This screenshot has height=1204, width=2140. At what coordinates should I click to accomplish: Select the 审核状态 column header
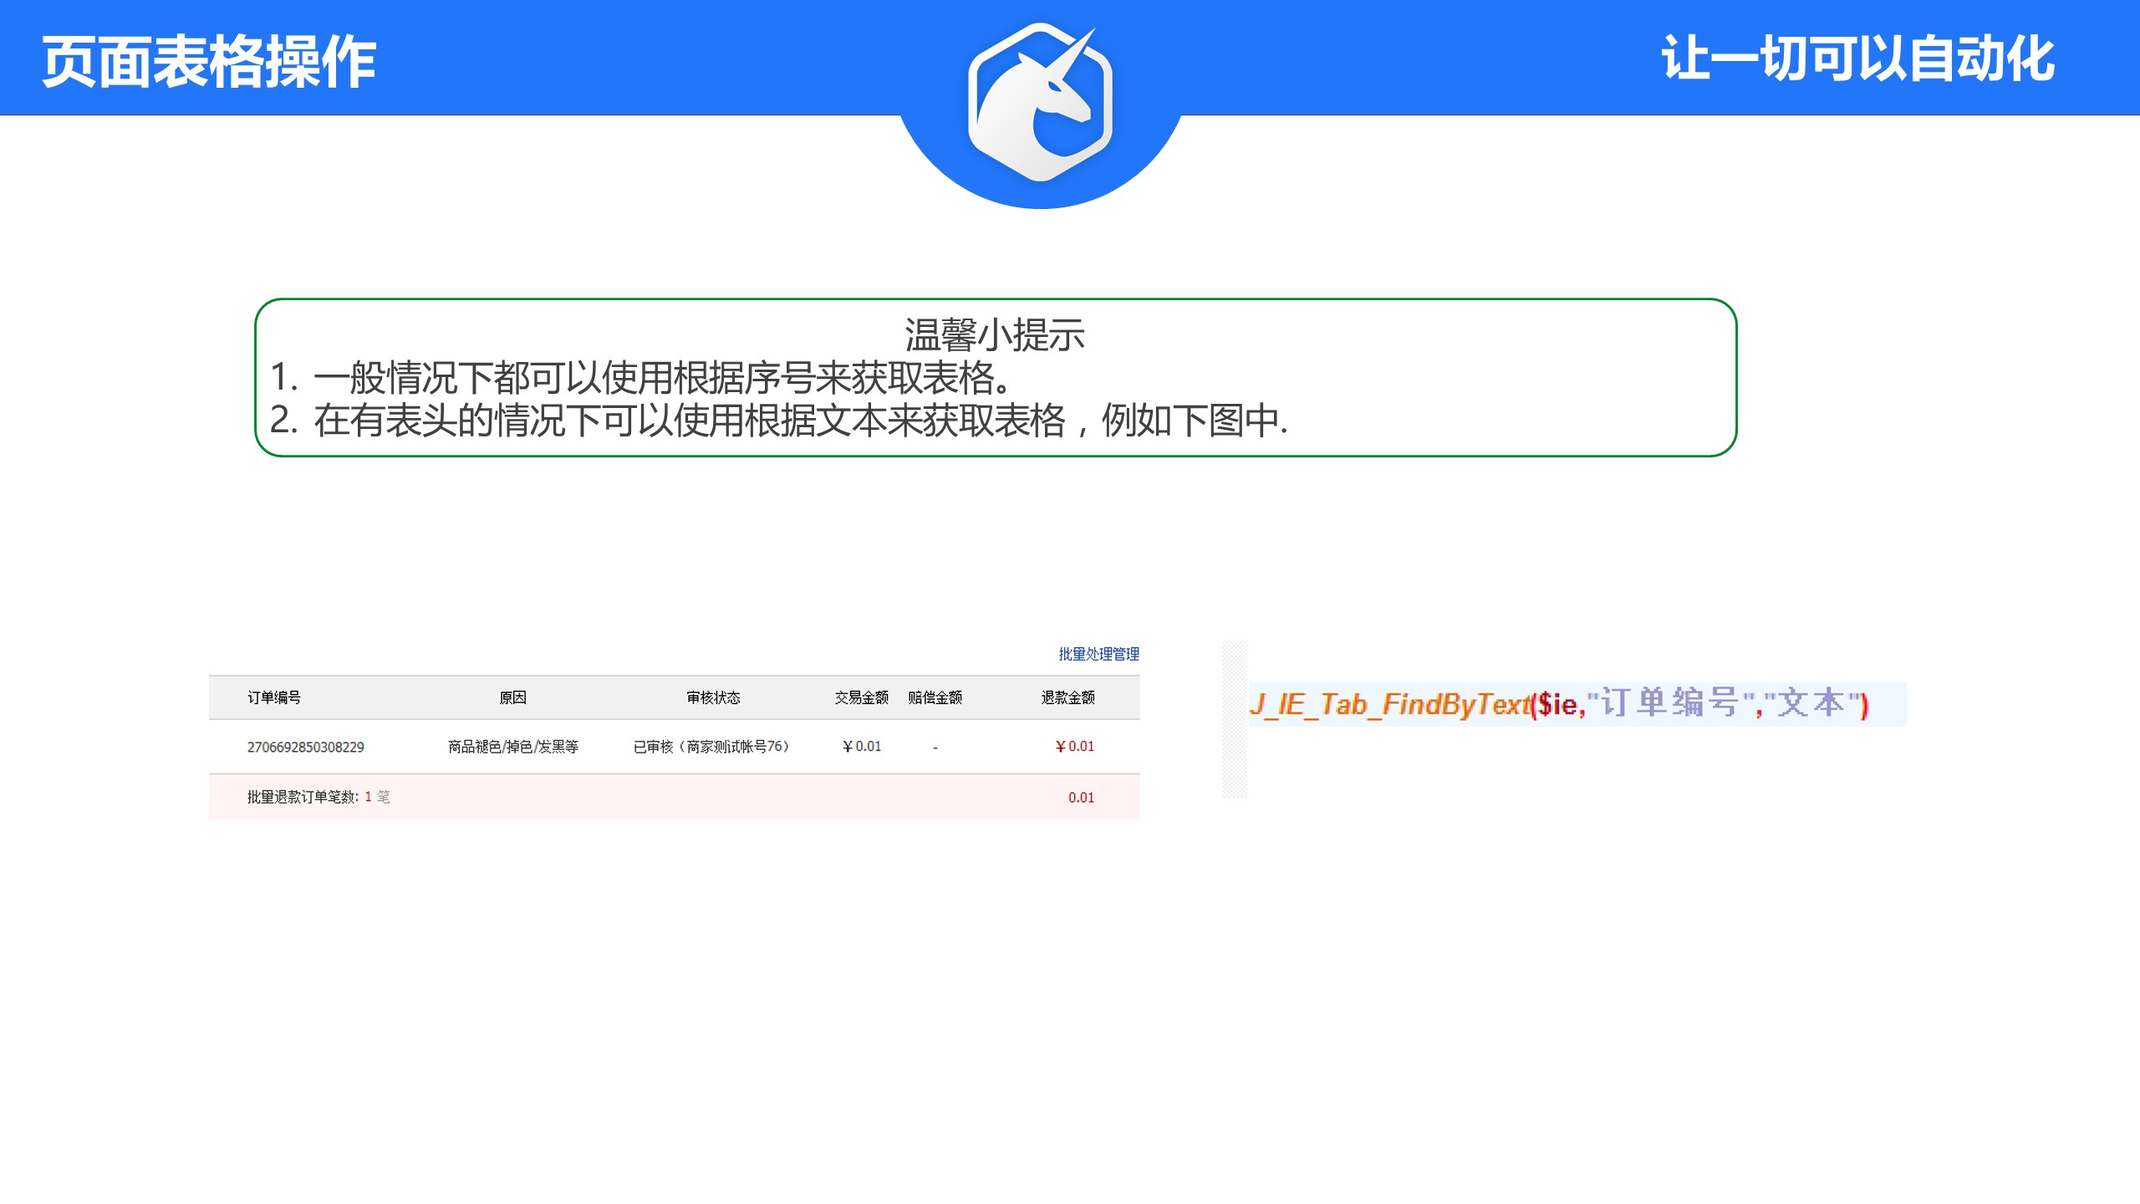713,697
